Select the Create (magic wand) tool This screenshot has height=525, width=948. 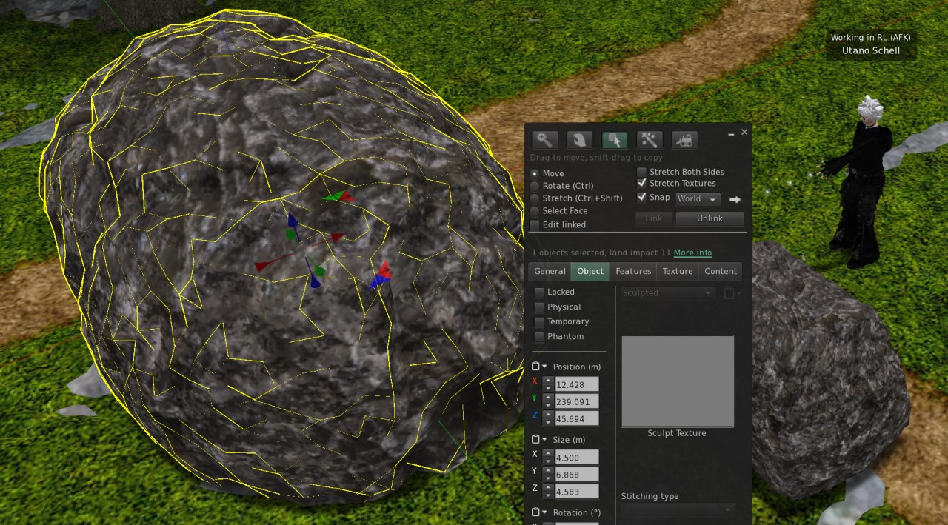tap(650, 140)
